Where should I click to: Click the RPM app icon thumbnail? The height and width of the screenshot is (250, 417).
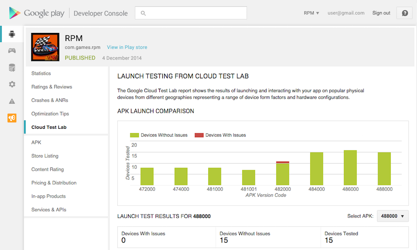click(45, 47)
